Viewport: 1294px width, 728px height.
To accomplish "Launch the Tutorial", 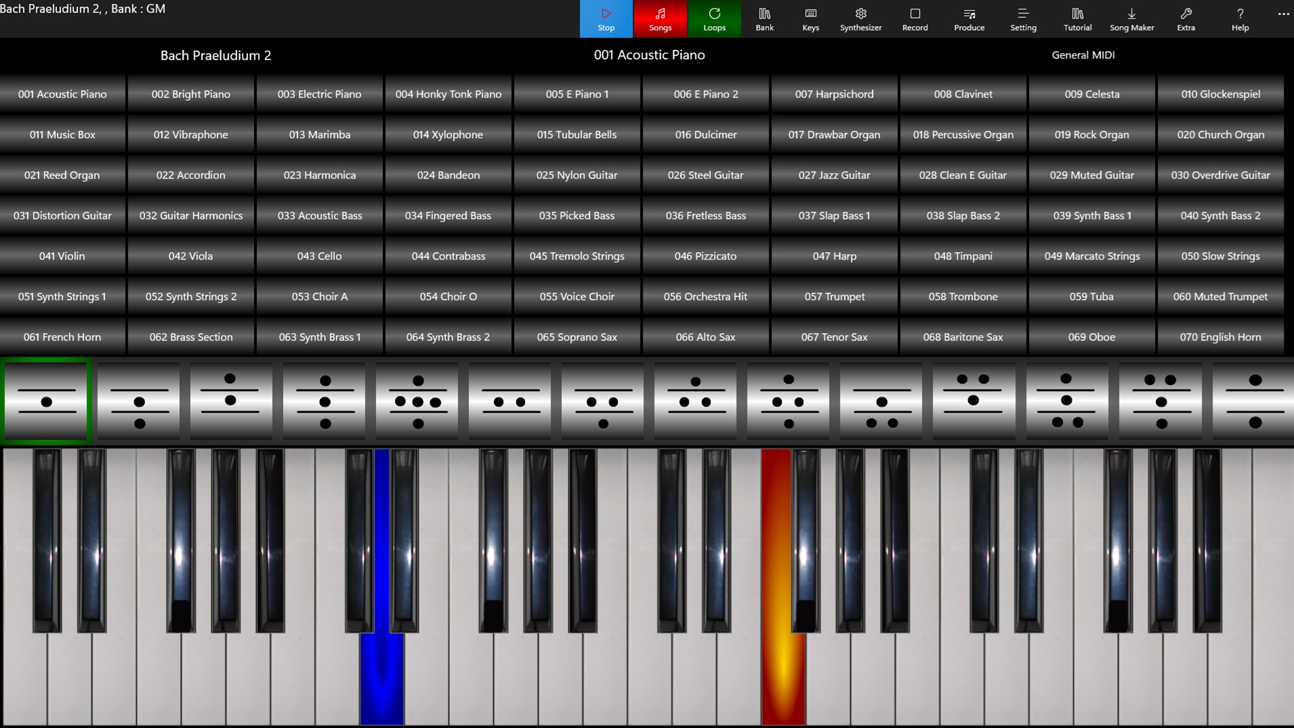I will pos(1077,19).
